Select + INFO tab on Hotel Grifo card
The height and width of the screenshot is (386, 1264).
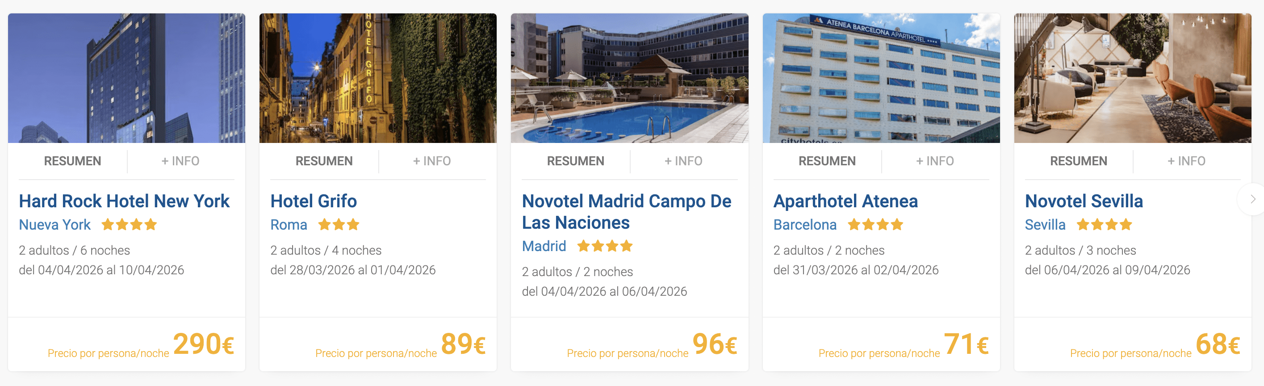[432, 161]
